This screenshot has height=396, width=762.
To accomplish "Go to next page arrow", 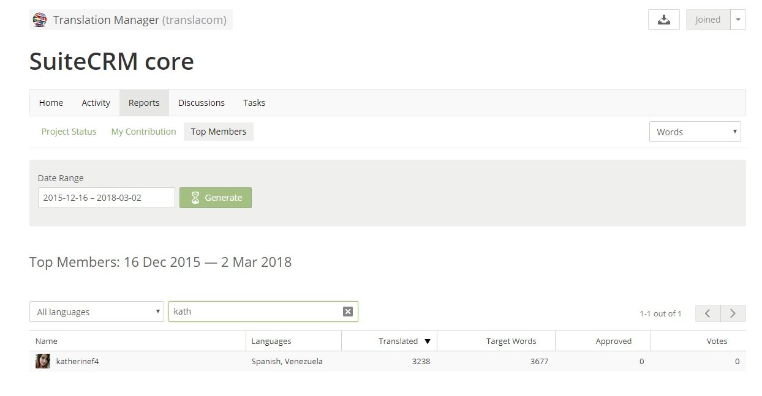I will pos(733,313).
